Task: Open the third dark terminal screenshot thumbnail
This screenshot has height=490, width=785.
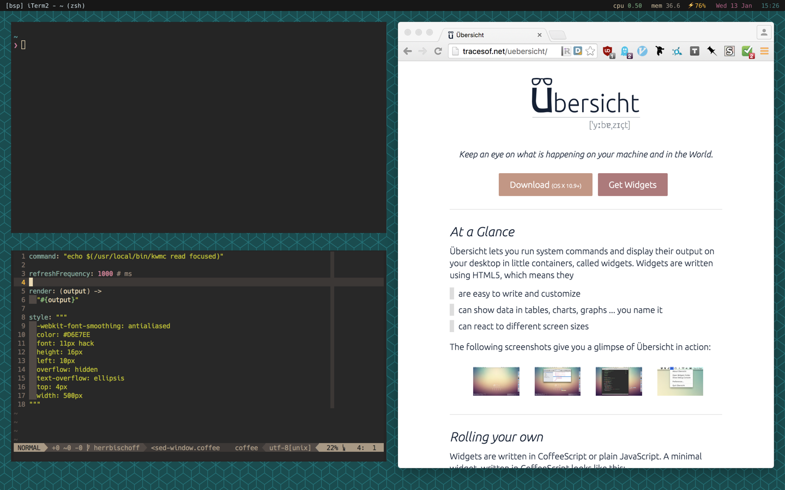Action: pos(619,381)
